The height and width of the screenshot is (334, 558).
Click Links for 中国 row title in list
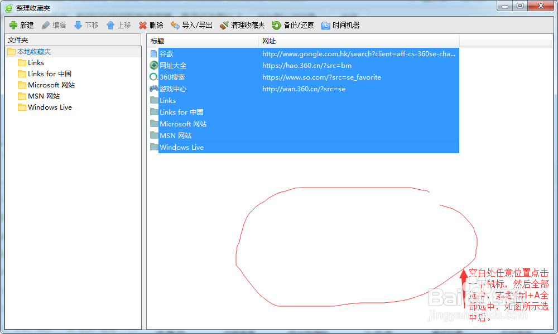click(181, 112)
